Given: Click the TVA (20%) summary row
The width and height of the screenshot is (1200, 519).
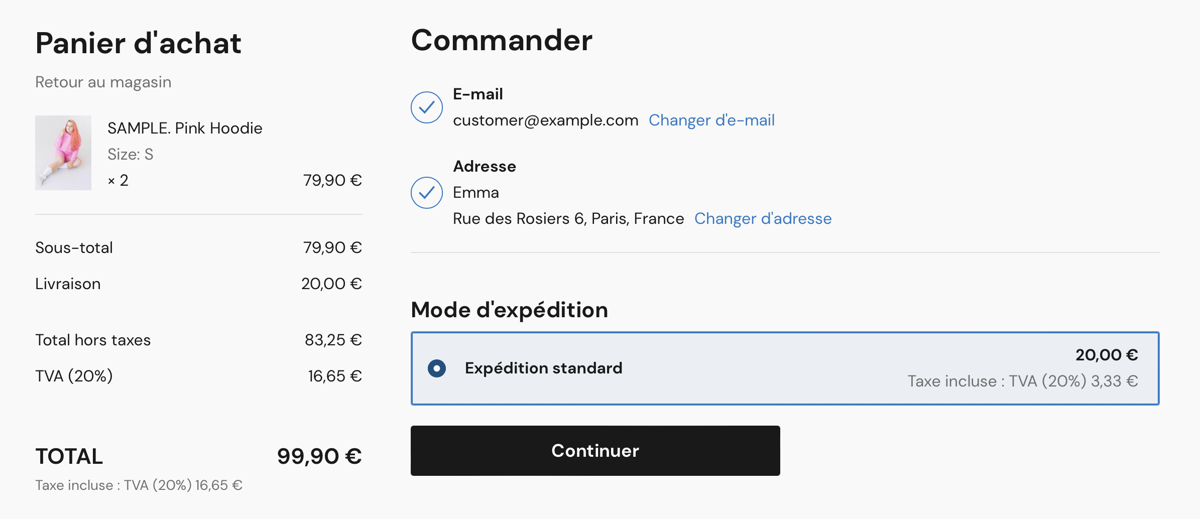Looking at the screenshot, I should (198, 376).
